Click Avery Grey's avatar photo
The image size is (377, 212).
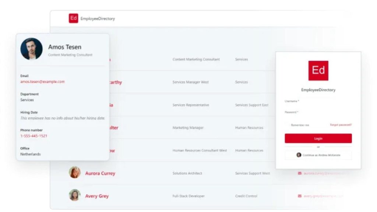75,195
